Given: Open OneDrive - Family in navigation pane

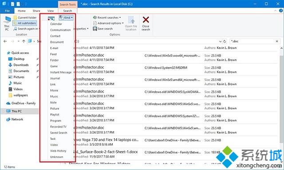Looking at the screenshot, I should [x=21, y=103].
